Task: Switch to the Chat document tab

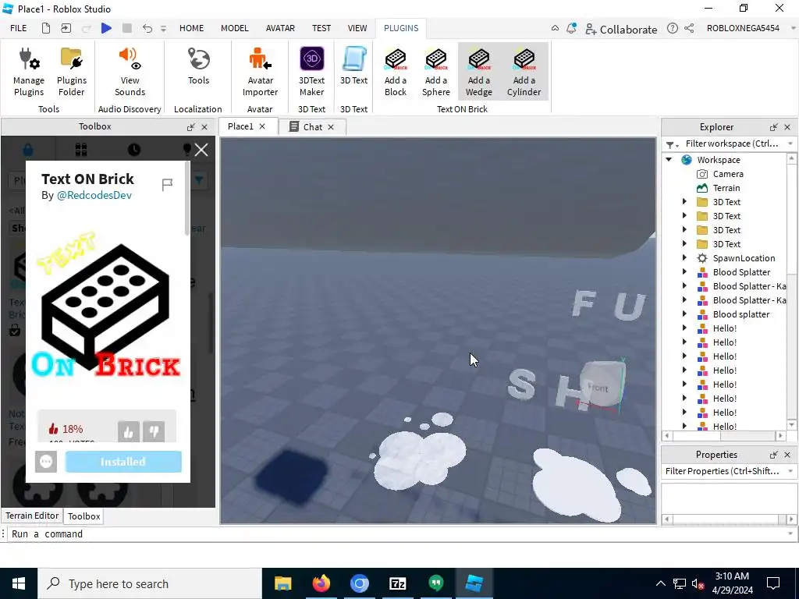Action: (x=312, y=127)
